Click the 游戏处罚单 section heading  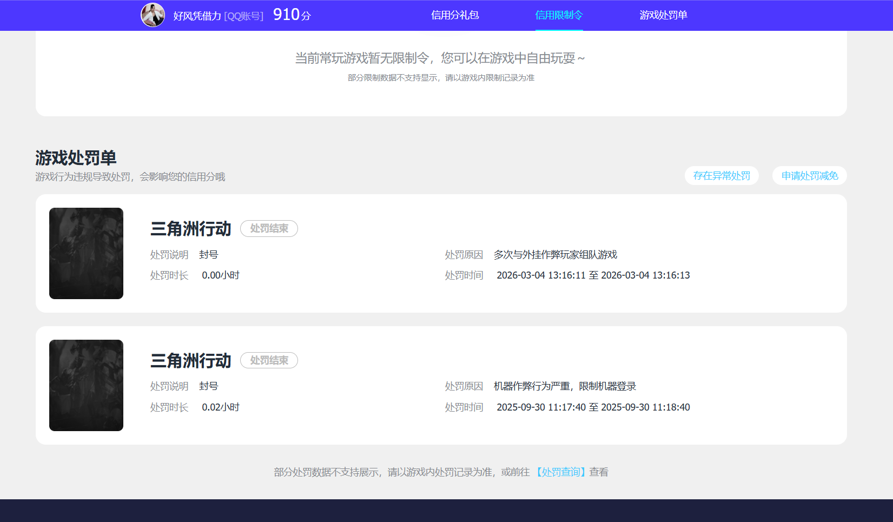tap(76, 158)
